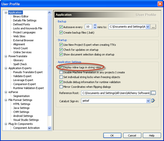Screen dimensions: 164x141
Task: Open Pseudo Translate Expert settings
Action: pos(28,72)
